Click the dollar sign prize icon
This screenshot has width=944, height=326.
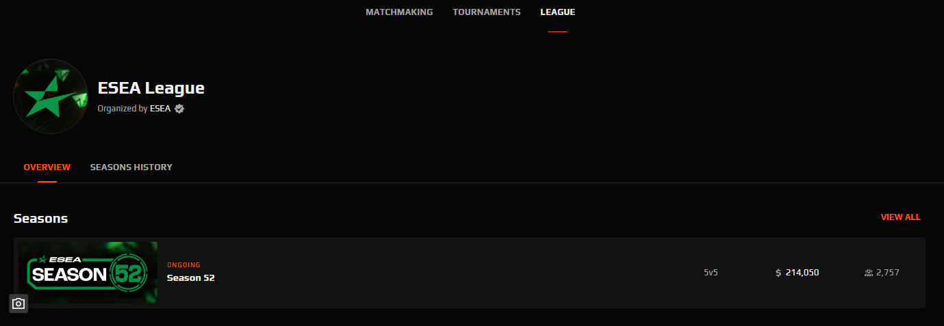tap(778, 273)
